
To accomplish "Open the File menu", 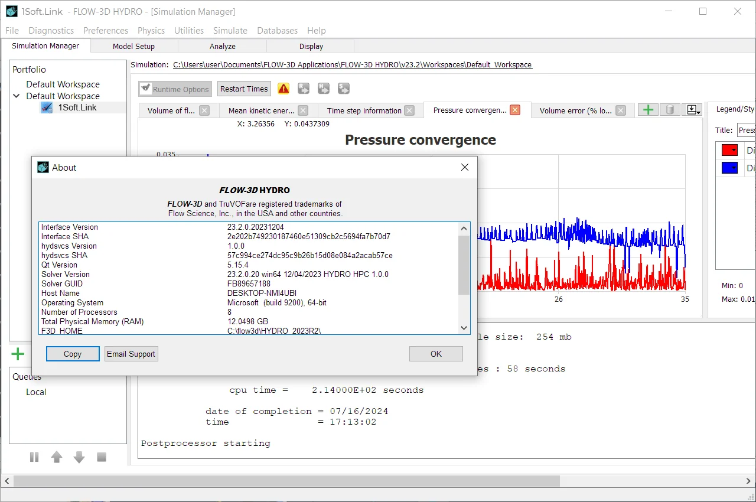I will (12, 30).
